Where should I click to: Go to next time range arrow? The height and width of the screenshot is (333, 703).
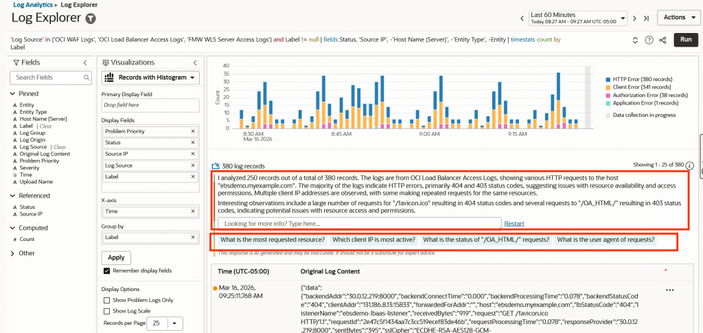[634, 19]
